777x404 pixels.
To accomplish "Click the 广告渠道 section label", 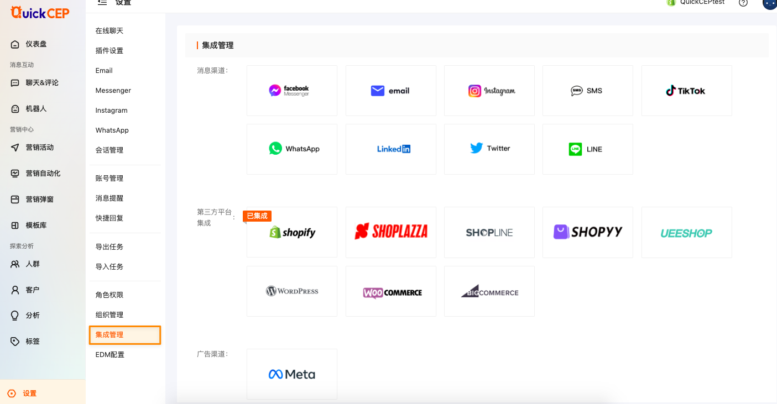I will click(x=213, y=354).
